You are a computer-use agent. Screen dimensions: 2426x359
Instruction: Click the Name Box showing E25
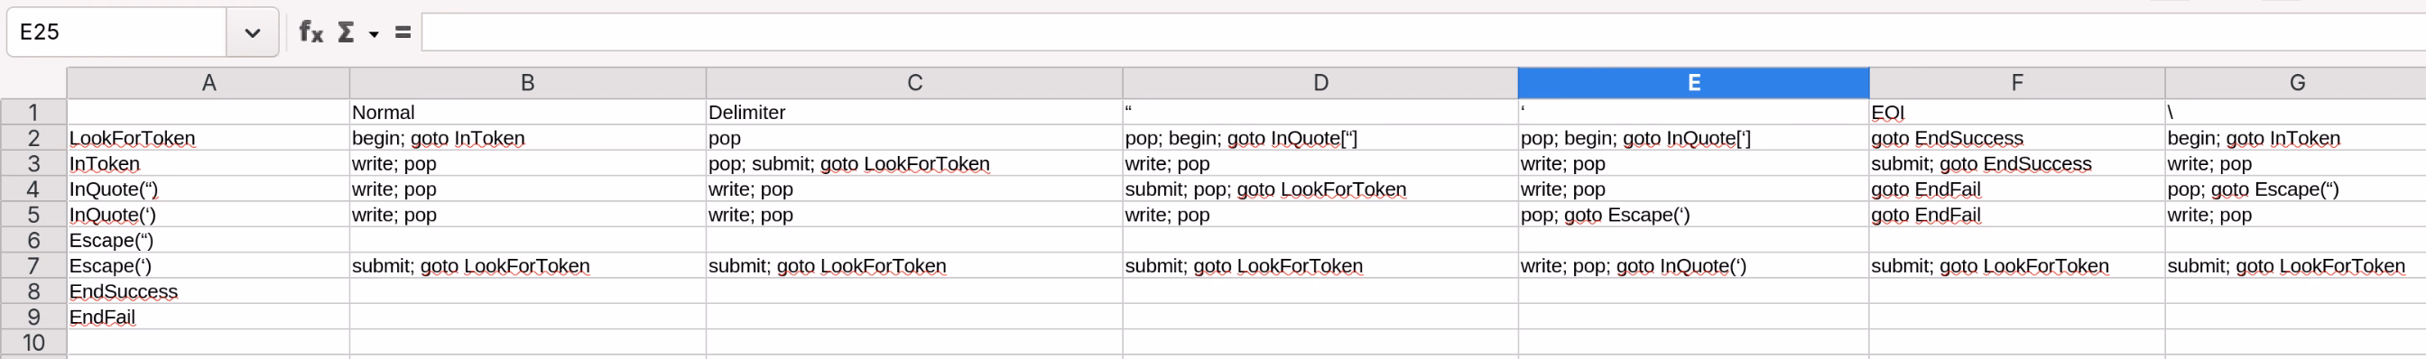click(x=116, y=32)
